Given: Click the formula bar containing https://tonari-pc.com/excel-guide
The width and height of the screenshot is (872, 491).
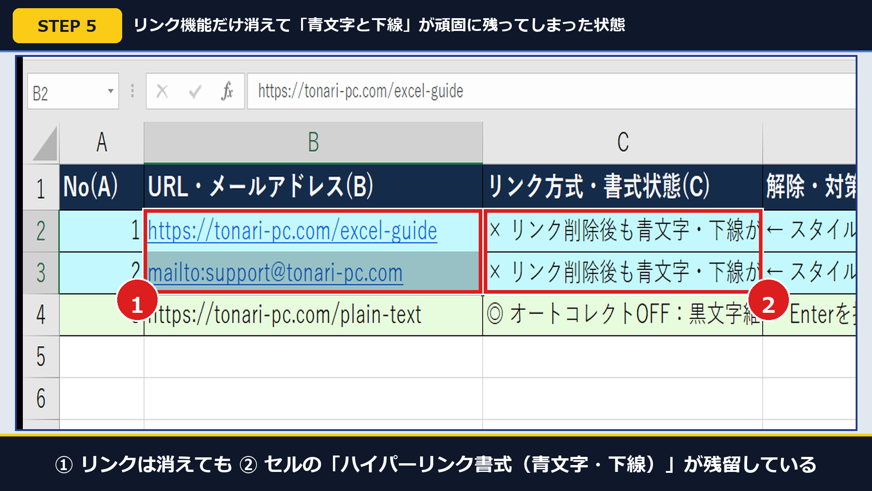Looking at the screenshot, I should tap(551, 91).
